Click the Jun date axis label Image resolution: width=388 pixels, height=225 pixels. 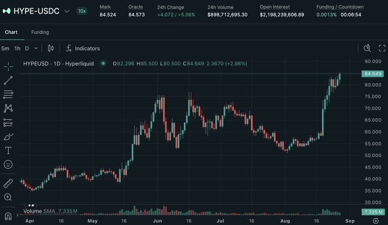[157, 221]
